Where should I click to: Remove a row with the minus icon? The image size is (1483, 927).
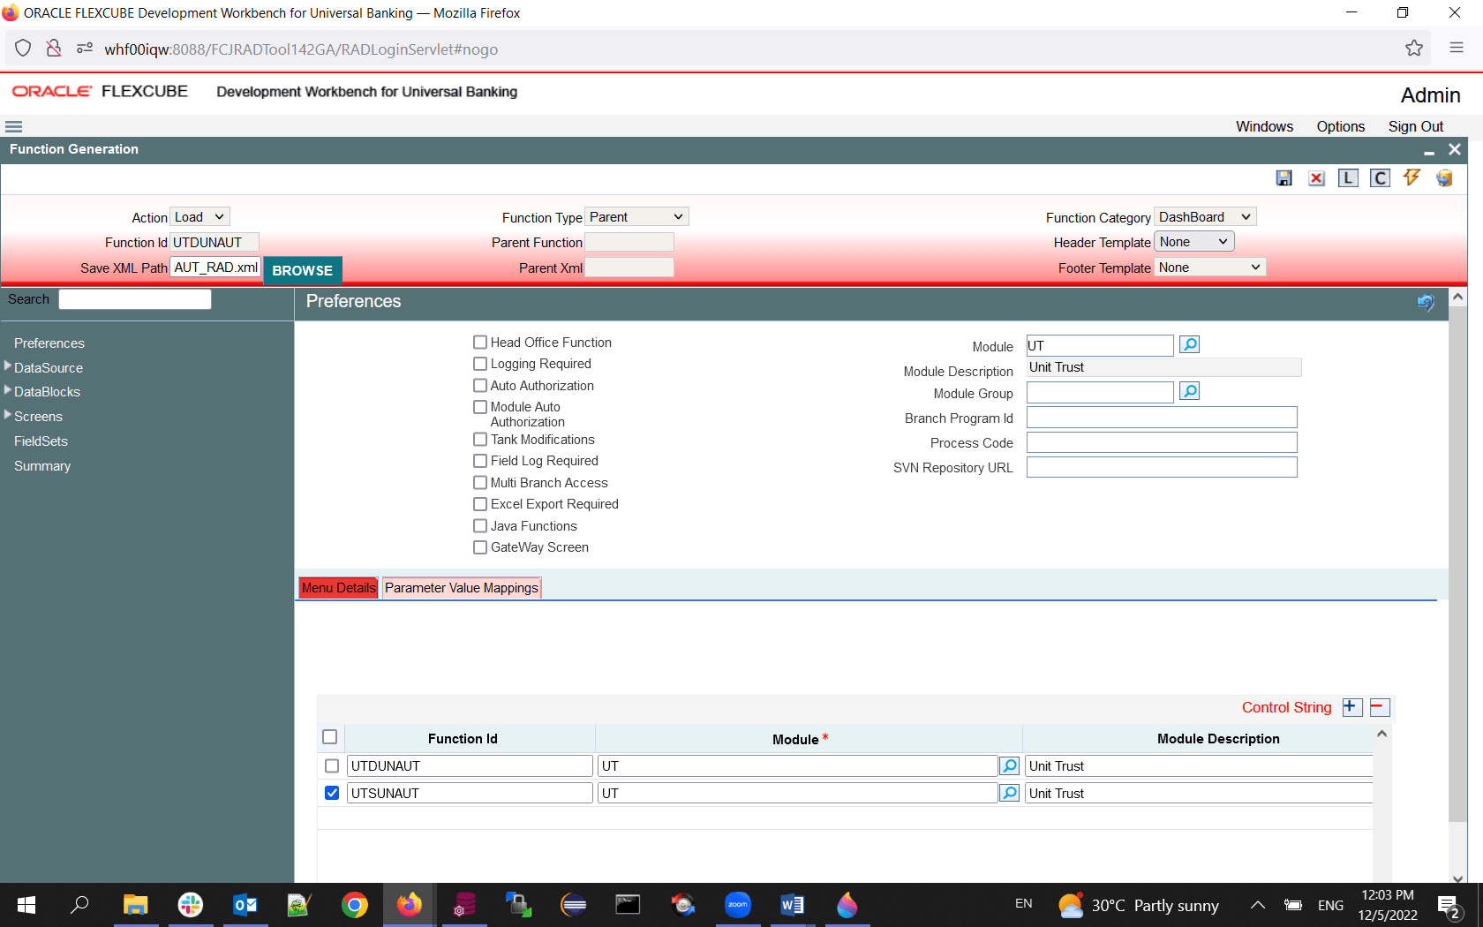pyautogui.click(x=1379, y=707)
